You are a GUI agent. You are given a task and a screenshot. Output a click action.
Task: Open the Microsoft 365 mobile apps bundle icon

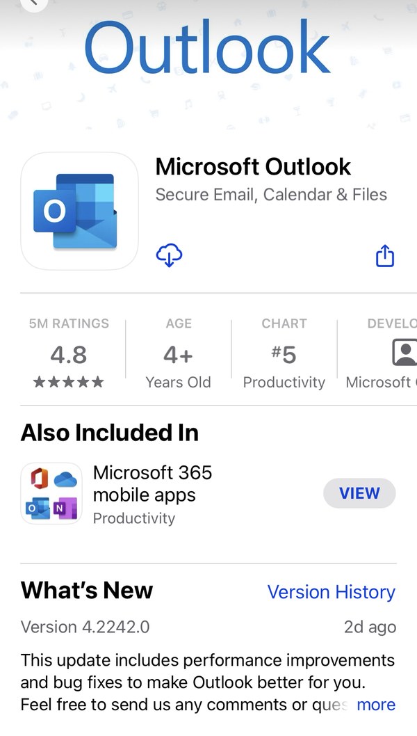tap(51, 493)
